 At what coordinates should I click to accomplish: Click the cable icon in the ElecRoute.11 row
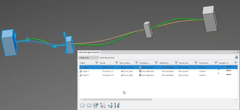click(81, 71)
